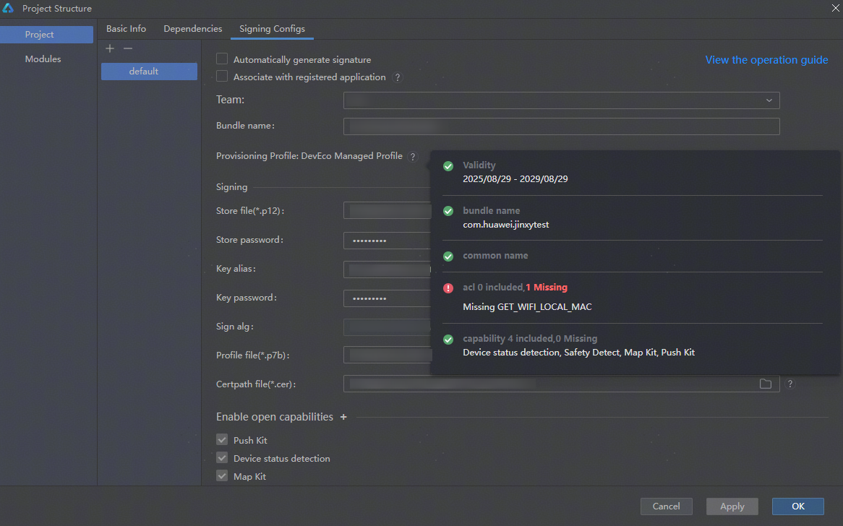Click help icon beside Certpath file field

pyautogui.click(x=790, y=384)
